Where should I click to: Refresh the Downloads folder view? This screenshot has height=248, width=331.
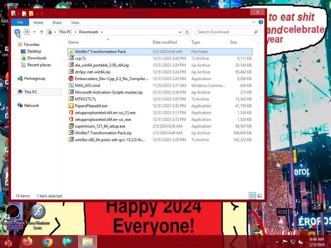coord(187,32)
